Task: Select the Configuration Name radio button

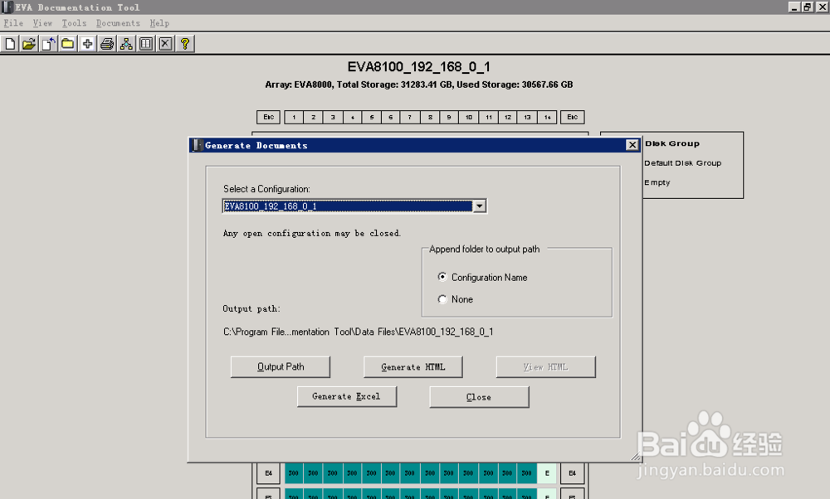Action: 442,277
